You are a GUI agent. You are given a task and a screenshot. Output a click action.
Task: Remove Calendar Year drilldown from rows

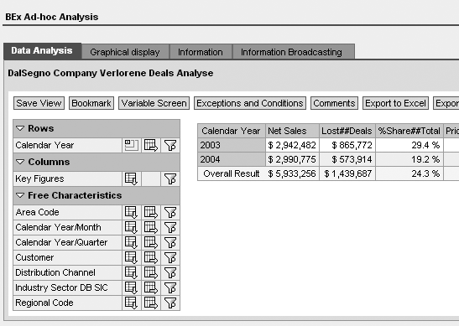point(131,145)
